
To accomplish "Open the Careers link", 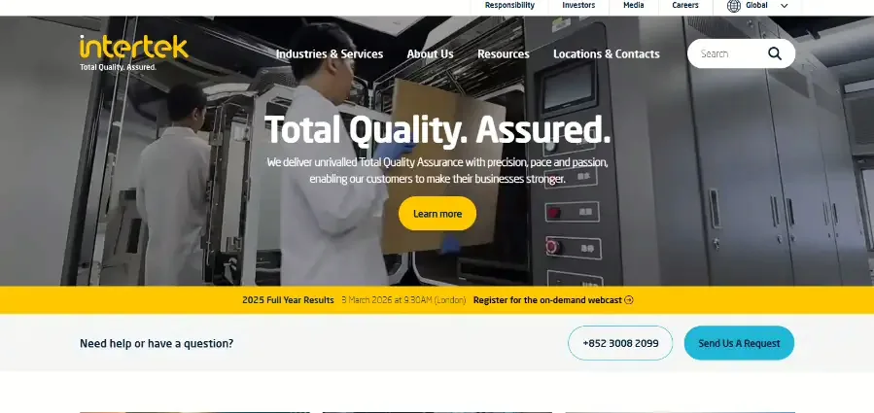I will (685, 5).
